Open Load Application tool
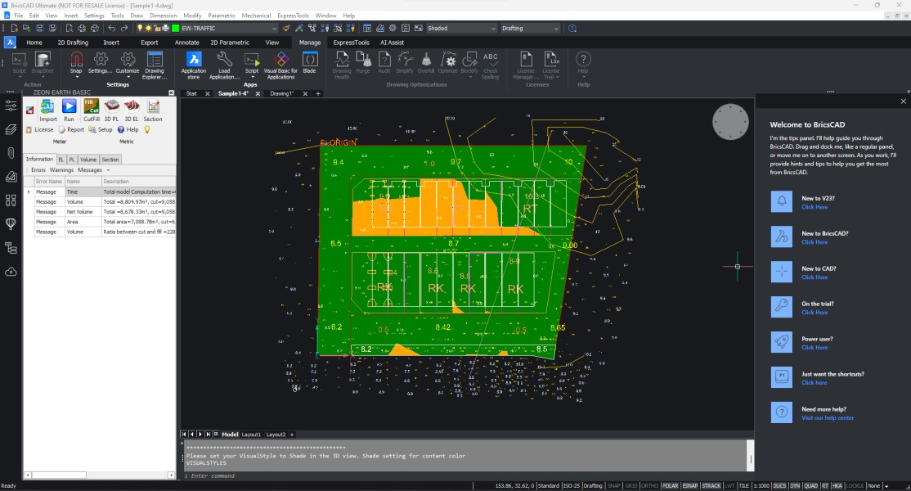 (x=224, y=65)
